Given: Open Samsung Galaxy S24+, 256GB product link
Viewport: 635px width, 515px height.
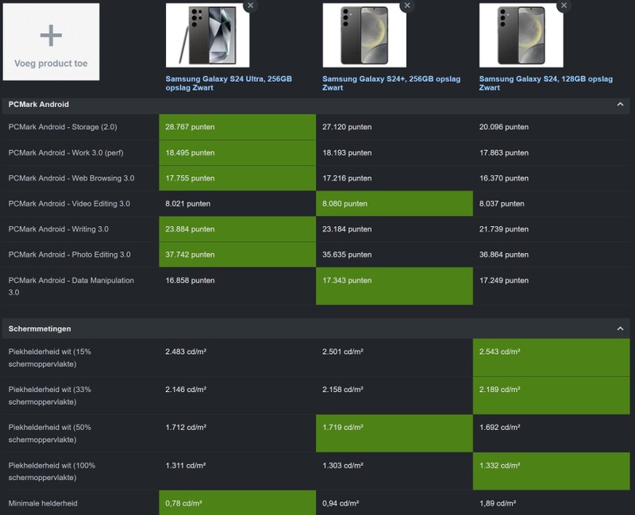Looking at the screenshot, I should (x=391, y=83).
